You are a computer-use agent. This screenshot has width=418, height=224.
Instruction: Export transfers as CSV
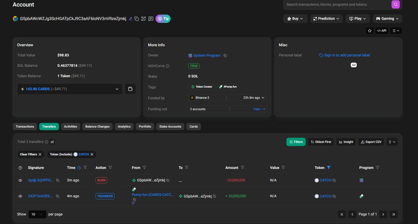tap(371, 142)
